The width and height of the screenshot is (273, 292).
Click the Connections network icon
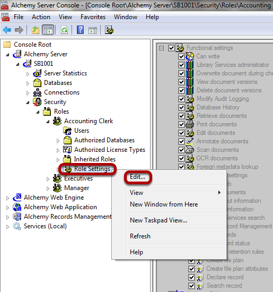(37, 92)
